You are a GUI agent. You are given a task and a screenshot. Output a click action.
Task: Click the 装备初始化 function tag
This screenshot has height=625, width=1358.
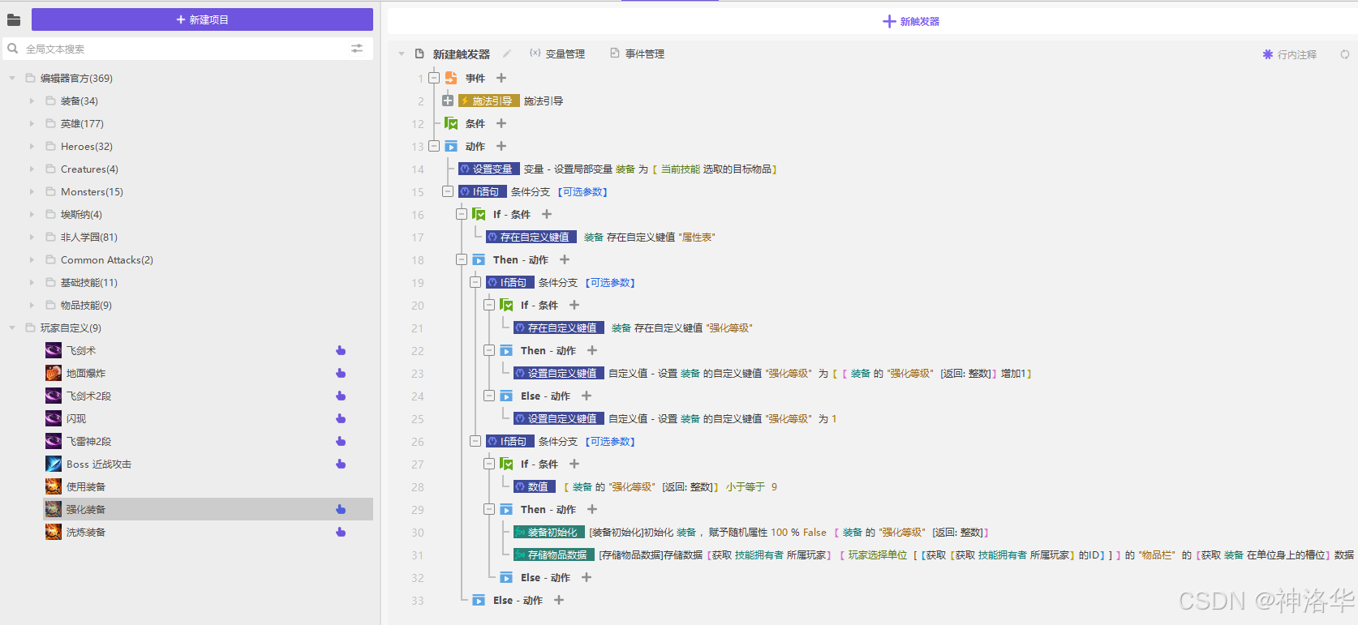point(548,532)
